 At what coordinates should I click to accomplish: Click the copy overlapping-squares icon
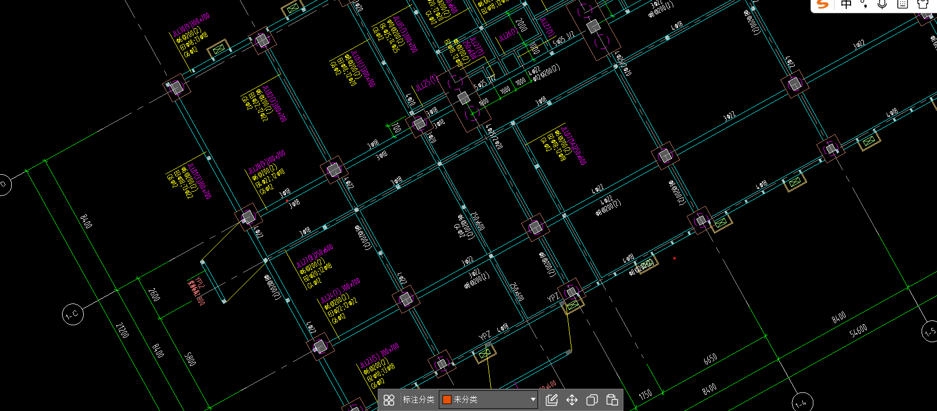[592, 400]
